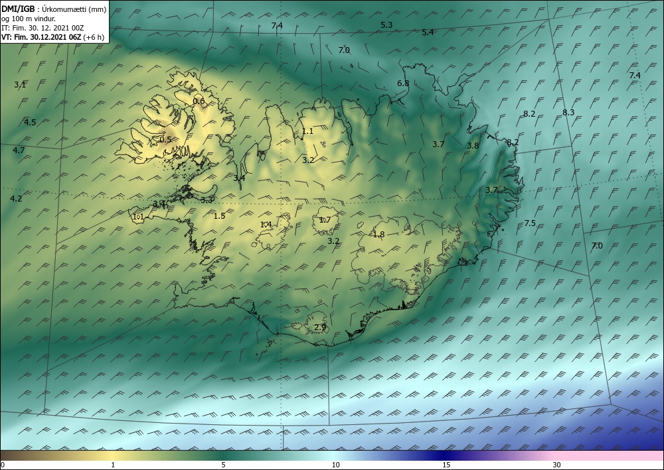The image size is (664, 470).
Task: Click the 3.2 value just below 1.7
Action: pos(334,241)
